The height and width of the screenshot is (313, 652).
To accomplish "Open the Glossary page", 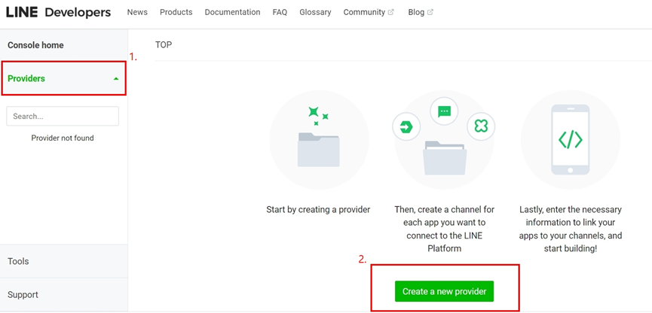I will tap(315, 12).
